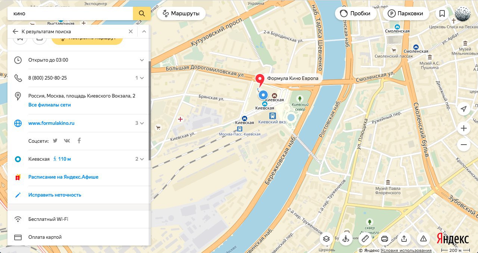Click the Киевский вкз. train station icon
Image resolution: width=478 pixels, height=253 pixels.
point(273,116)
